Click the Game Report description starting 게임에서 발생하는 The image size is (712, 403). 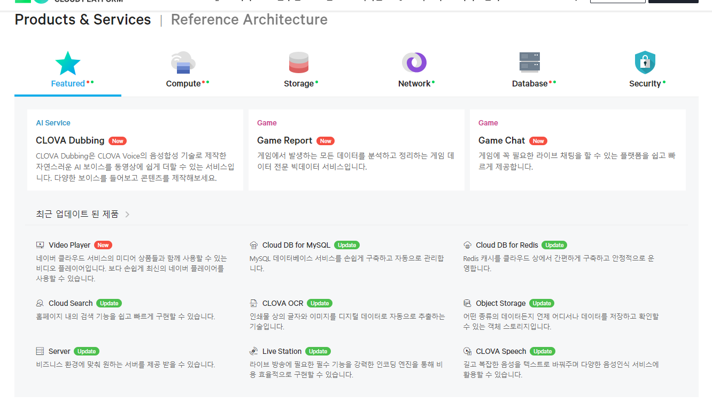[x=355, y=161]
